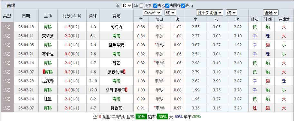Click the 类型 column header

click(7, 16)
